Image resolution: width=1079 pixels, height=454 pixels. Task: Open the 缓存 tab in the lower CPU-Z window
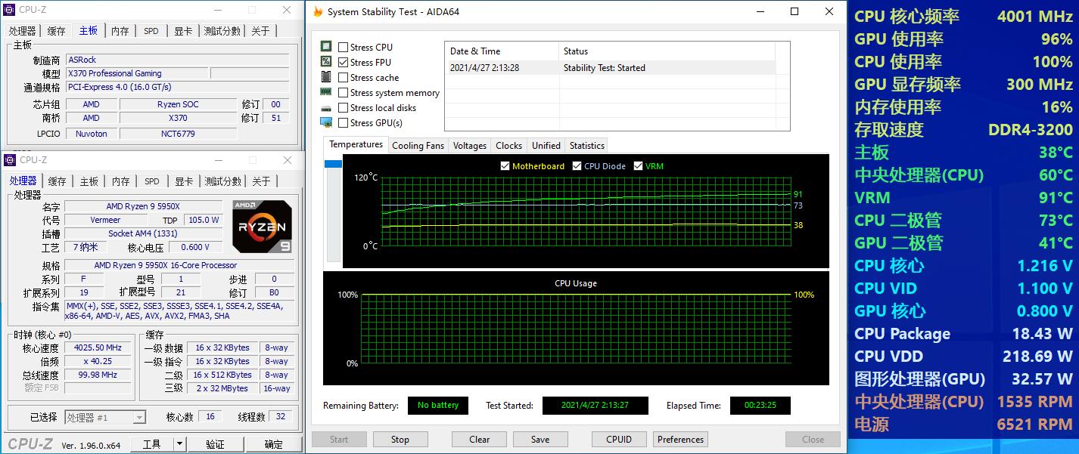58,181
